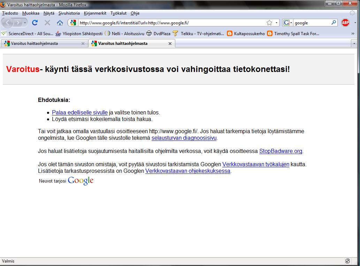Screen dimensions: 360x266
Task: Click the Google favicon in the address bar
Action: (72, 22)
